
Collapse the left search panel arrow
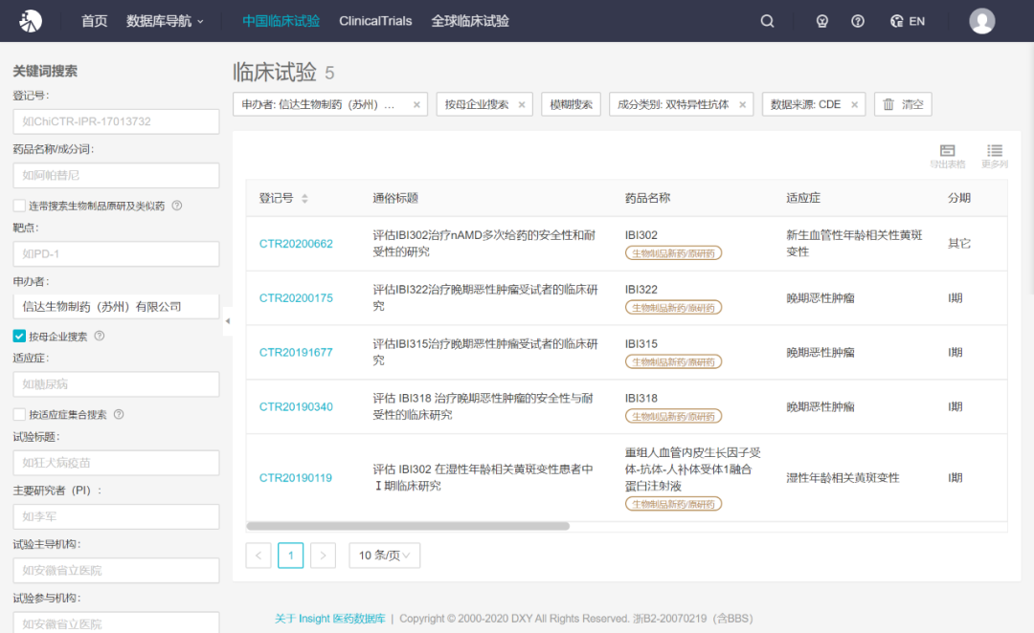[x=228, y=321]
